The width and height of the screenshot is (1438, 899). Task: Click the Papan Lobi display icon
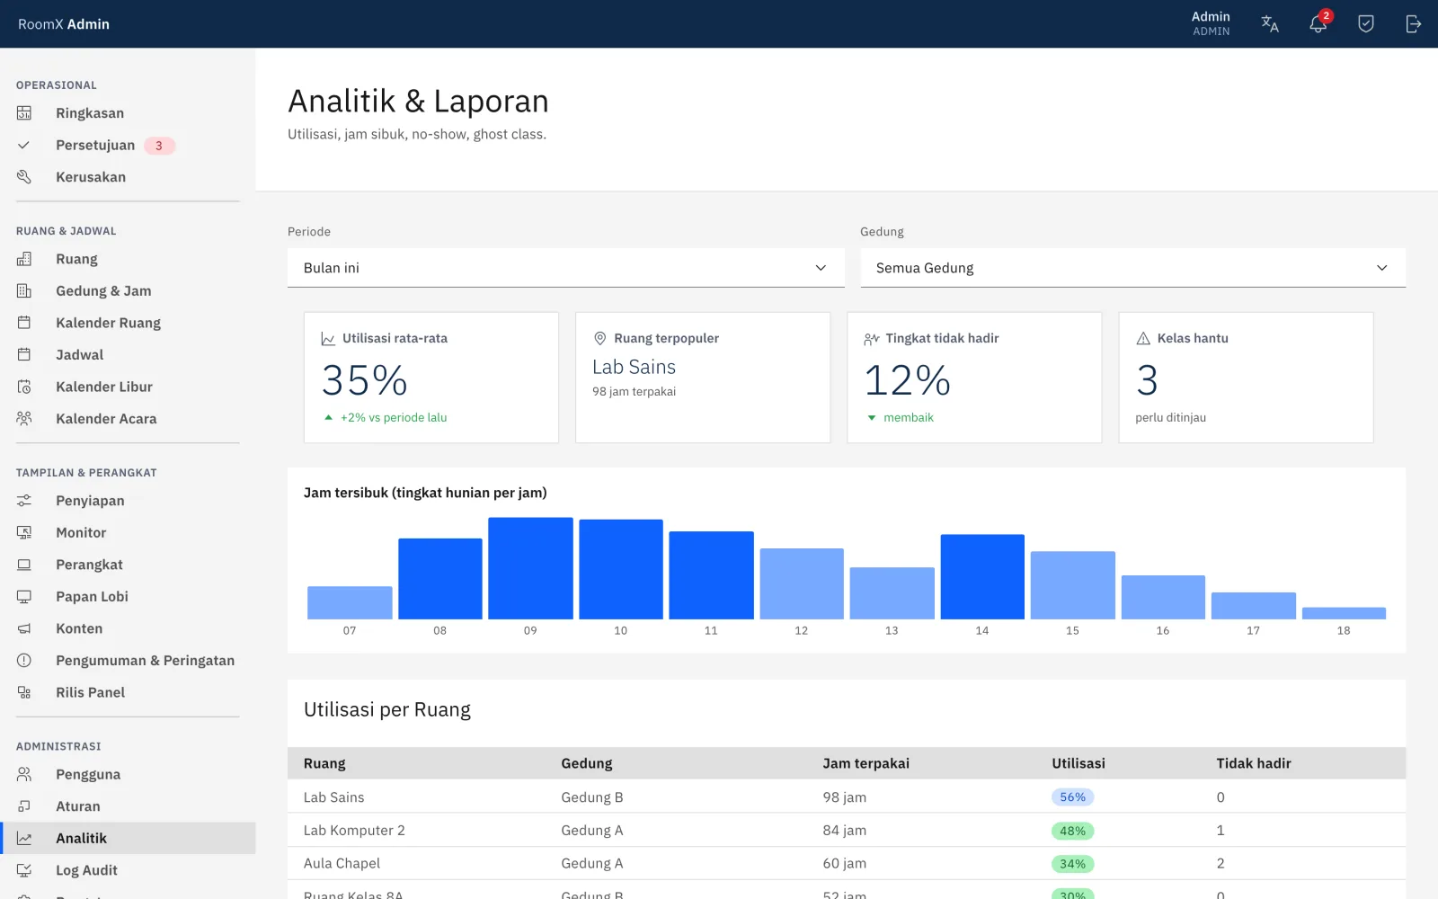pyautogui.click(x=24, y=596)
